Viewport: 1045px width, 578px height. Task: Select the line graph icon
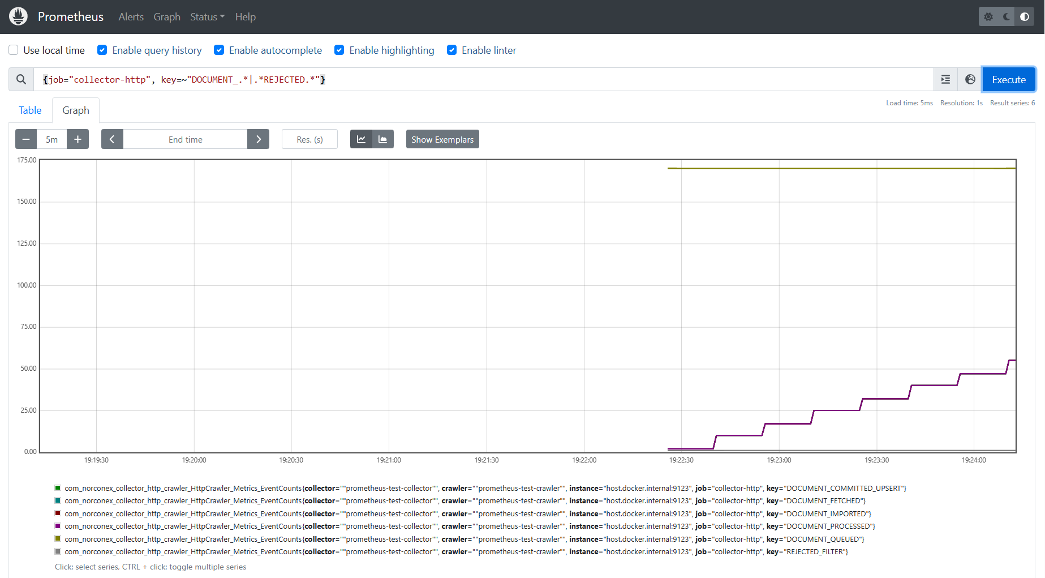click(x=361, y=139)
